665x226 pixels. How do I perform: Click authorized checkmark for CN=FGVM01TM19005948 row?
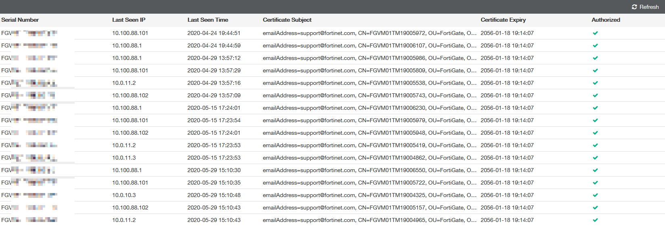[x=595, y=133]
